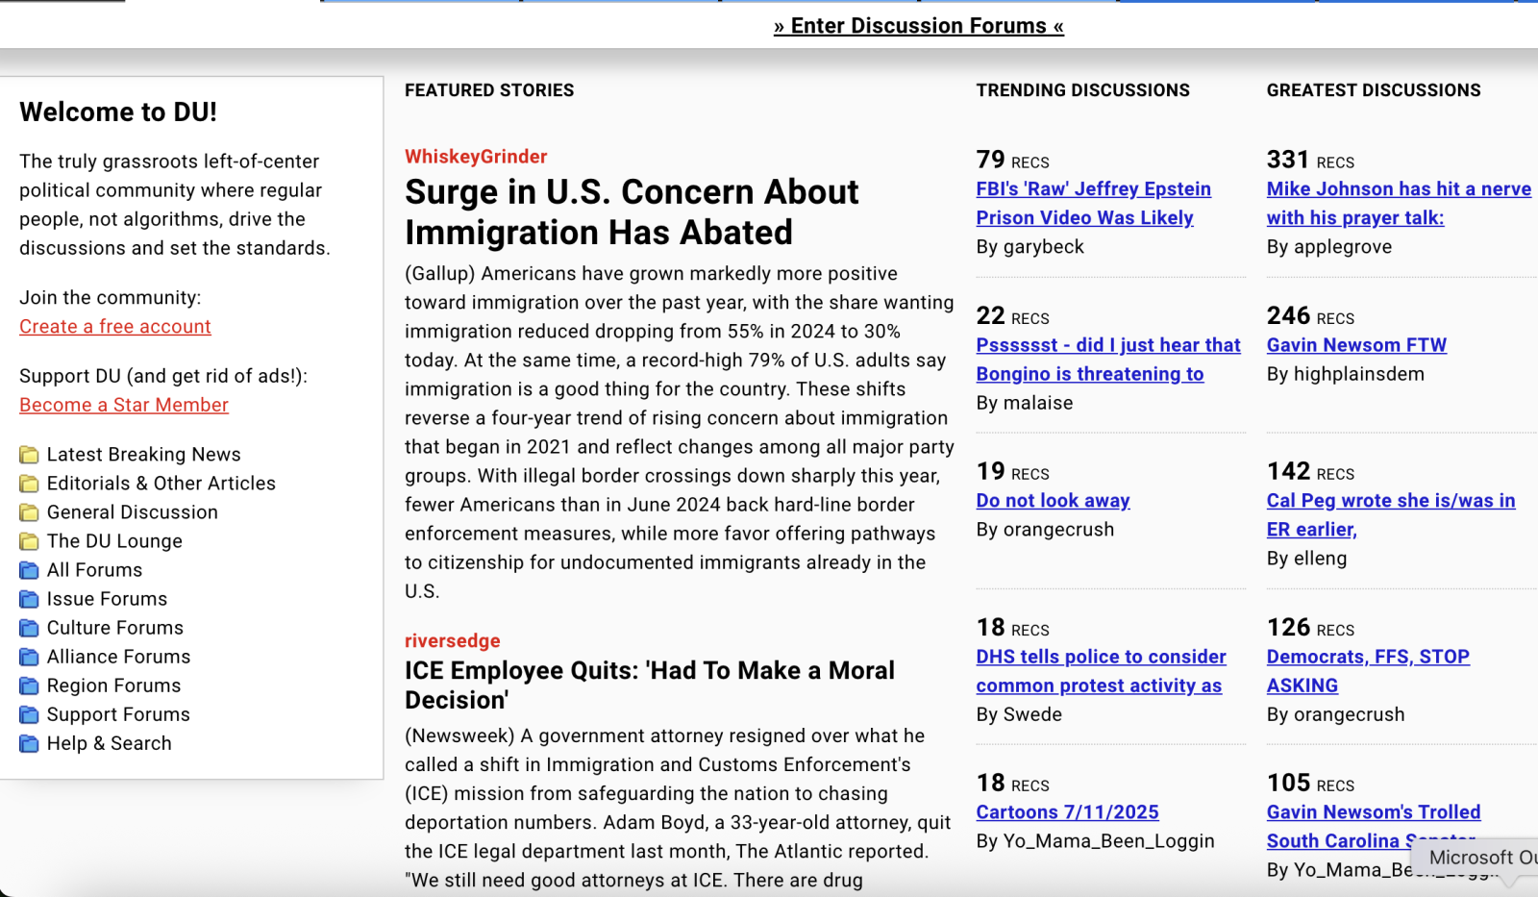
Task: Open Editorials & Other Articles forum
Action: pos(161,484)
